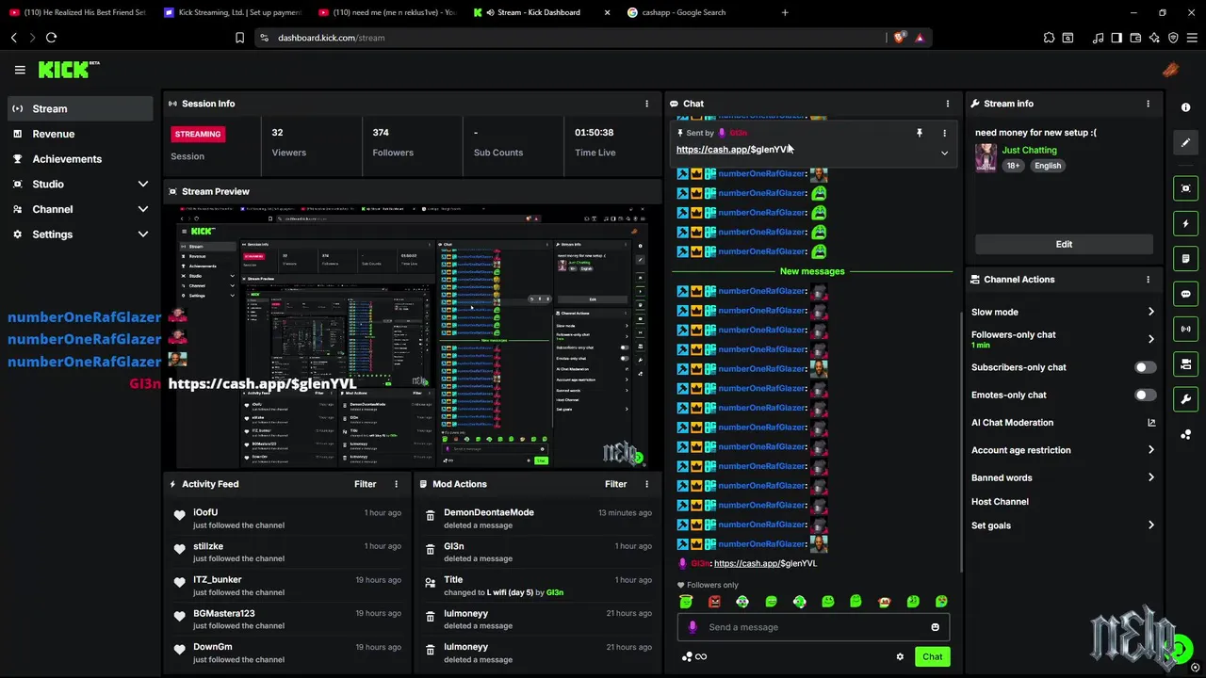Click the document icon in right toolbar

point(1185,259)
